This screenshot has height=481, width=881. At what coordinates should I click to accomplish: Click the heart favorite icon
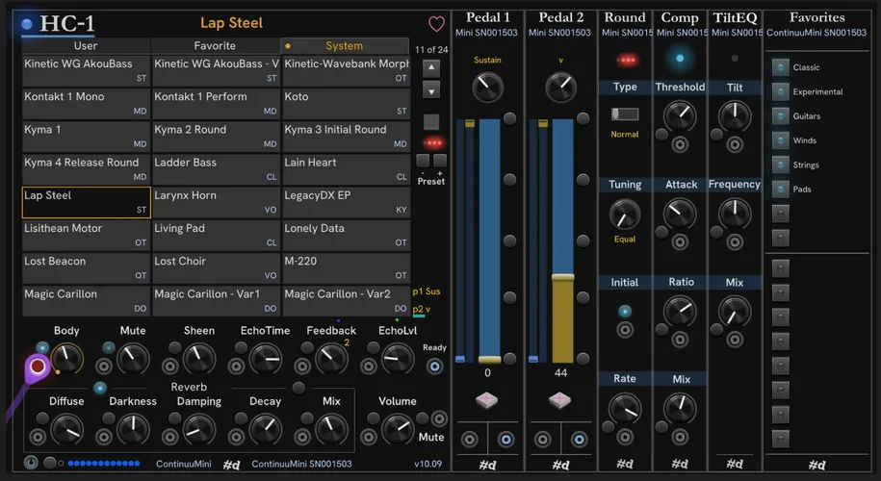coord(436,24)
